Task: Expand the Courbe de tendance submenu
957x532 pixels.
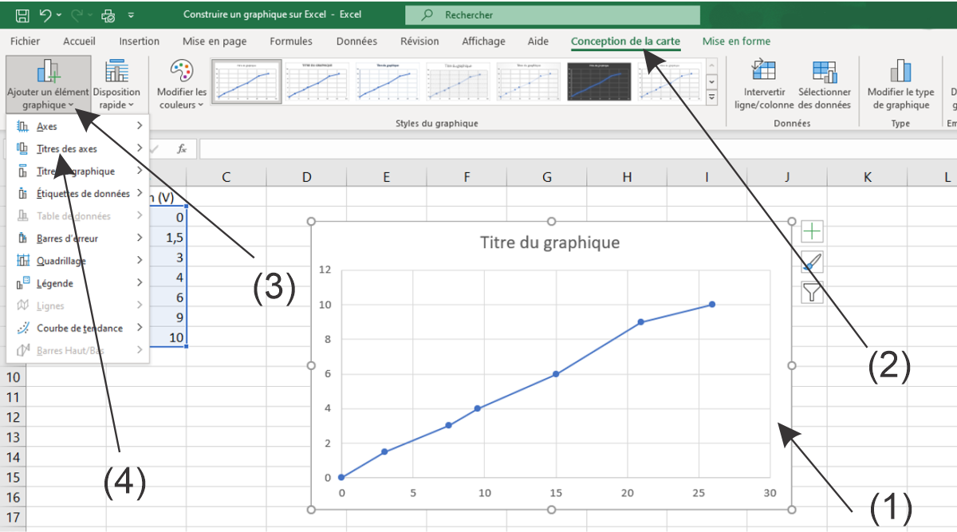Action: coord(79,328)
